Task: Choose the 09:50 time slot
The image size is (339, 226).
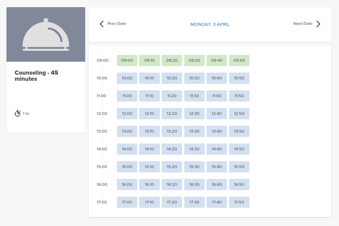Action: [239, 60]
